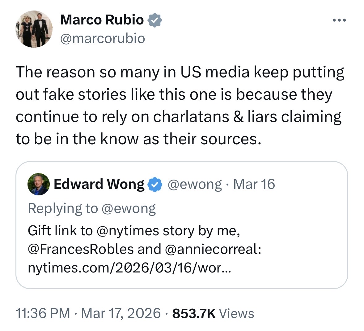This screenshot has width=364, height=331.
Task: Open the @ewong handle beside Edward Wong
Action: click(195, 184)
